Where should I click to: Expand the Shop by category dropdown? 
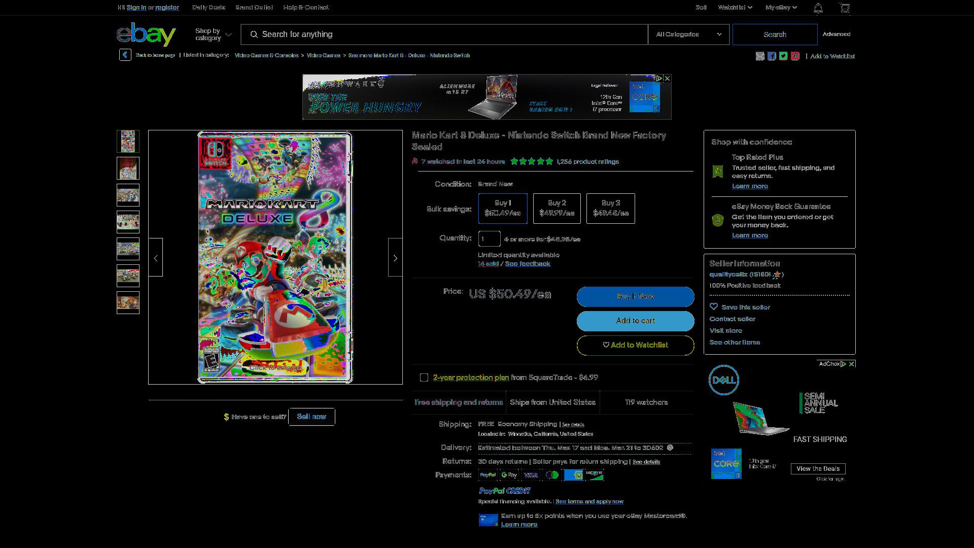(213, 35)
